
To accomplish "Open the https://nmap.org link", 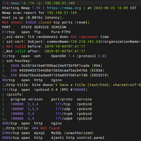I will 64,8.
